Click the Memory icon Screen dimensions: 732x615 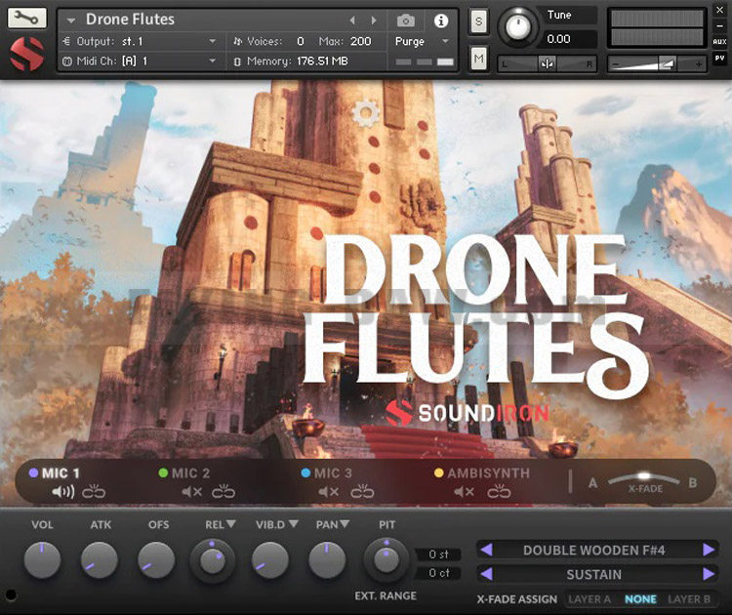pos(237,61)
